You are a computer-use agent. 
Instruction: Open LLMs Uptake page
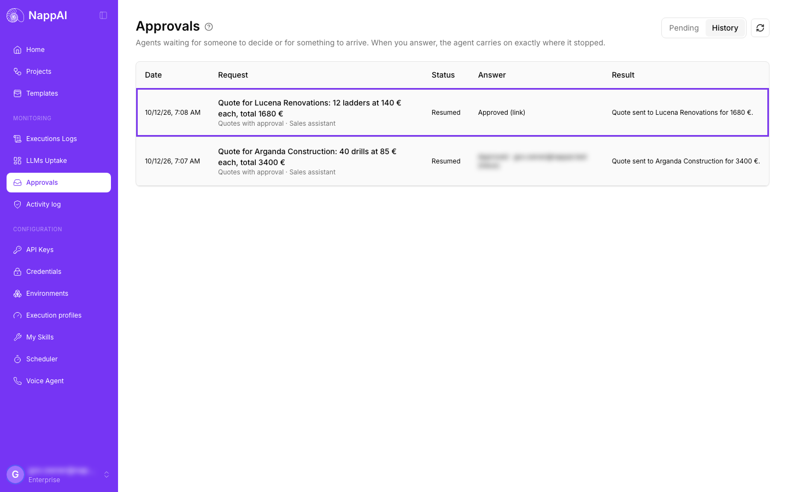(x=58, y=161)
